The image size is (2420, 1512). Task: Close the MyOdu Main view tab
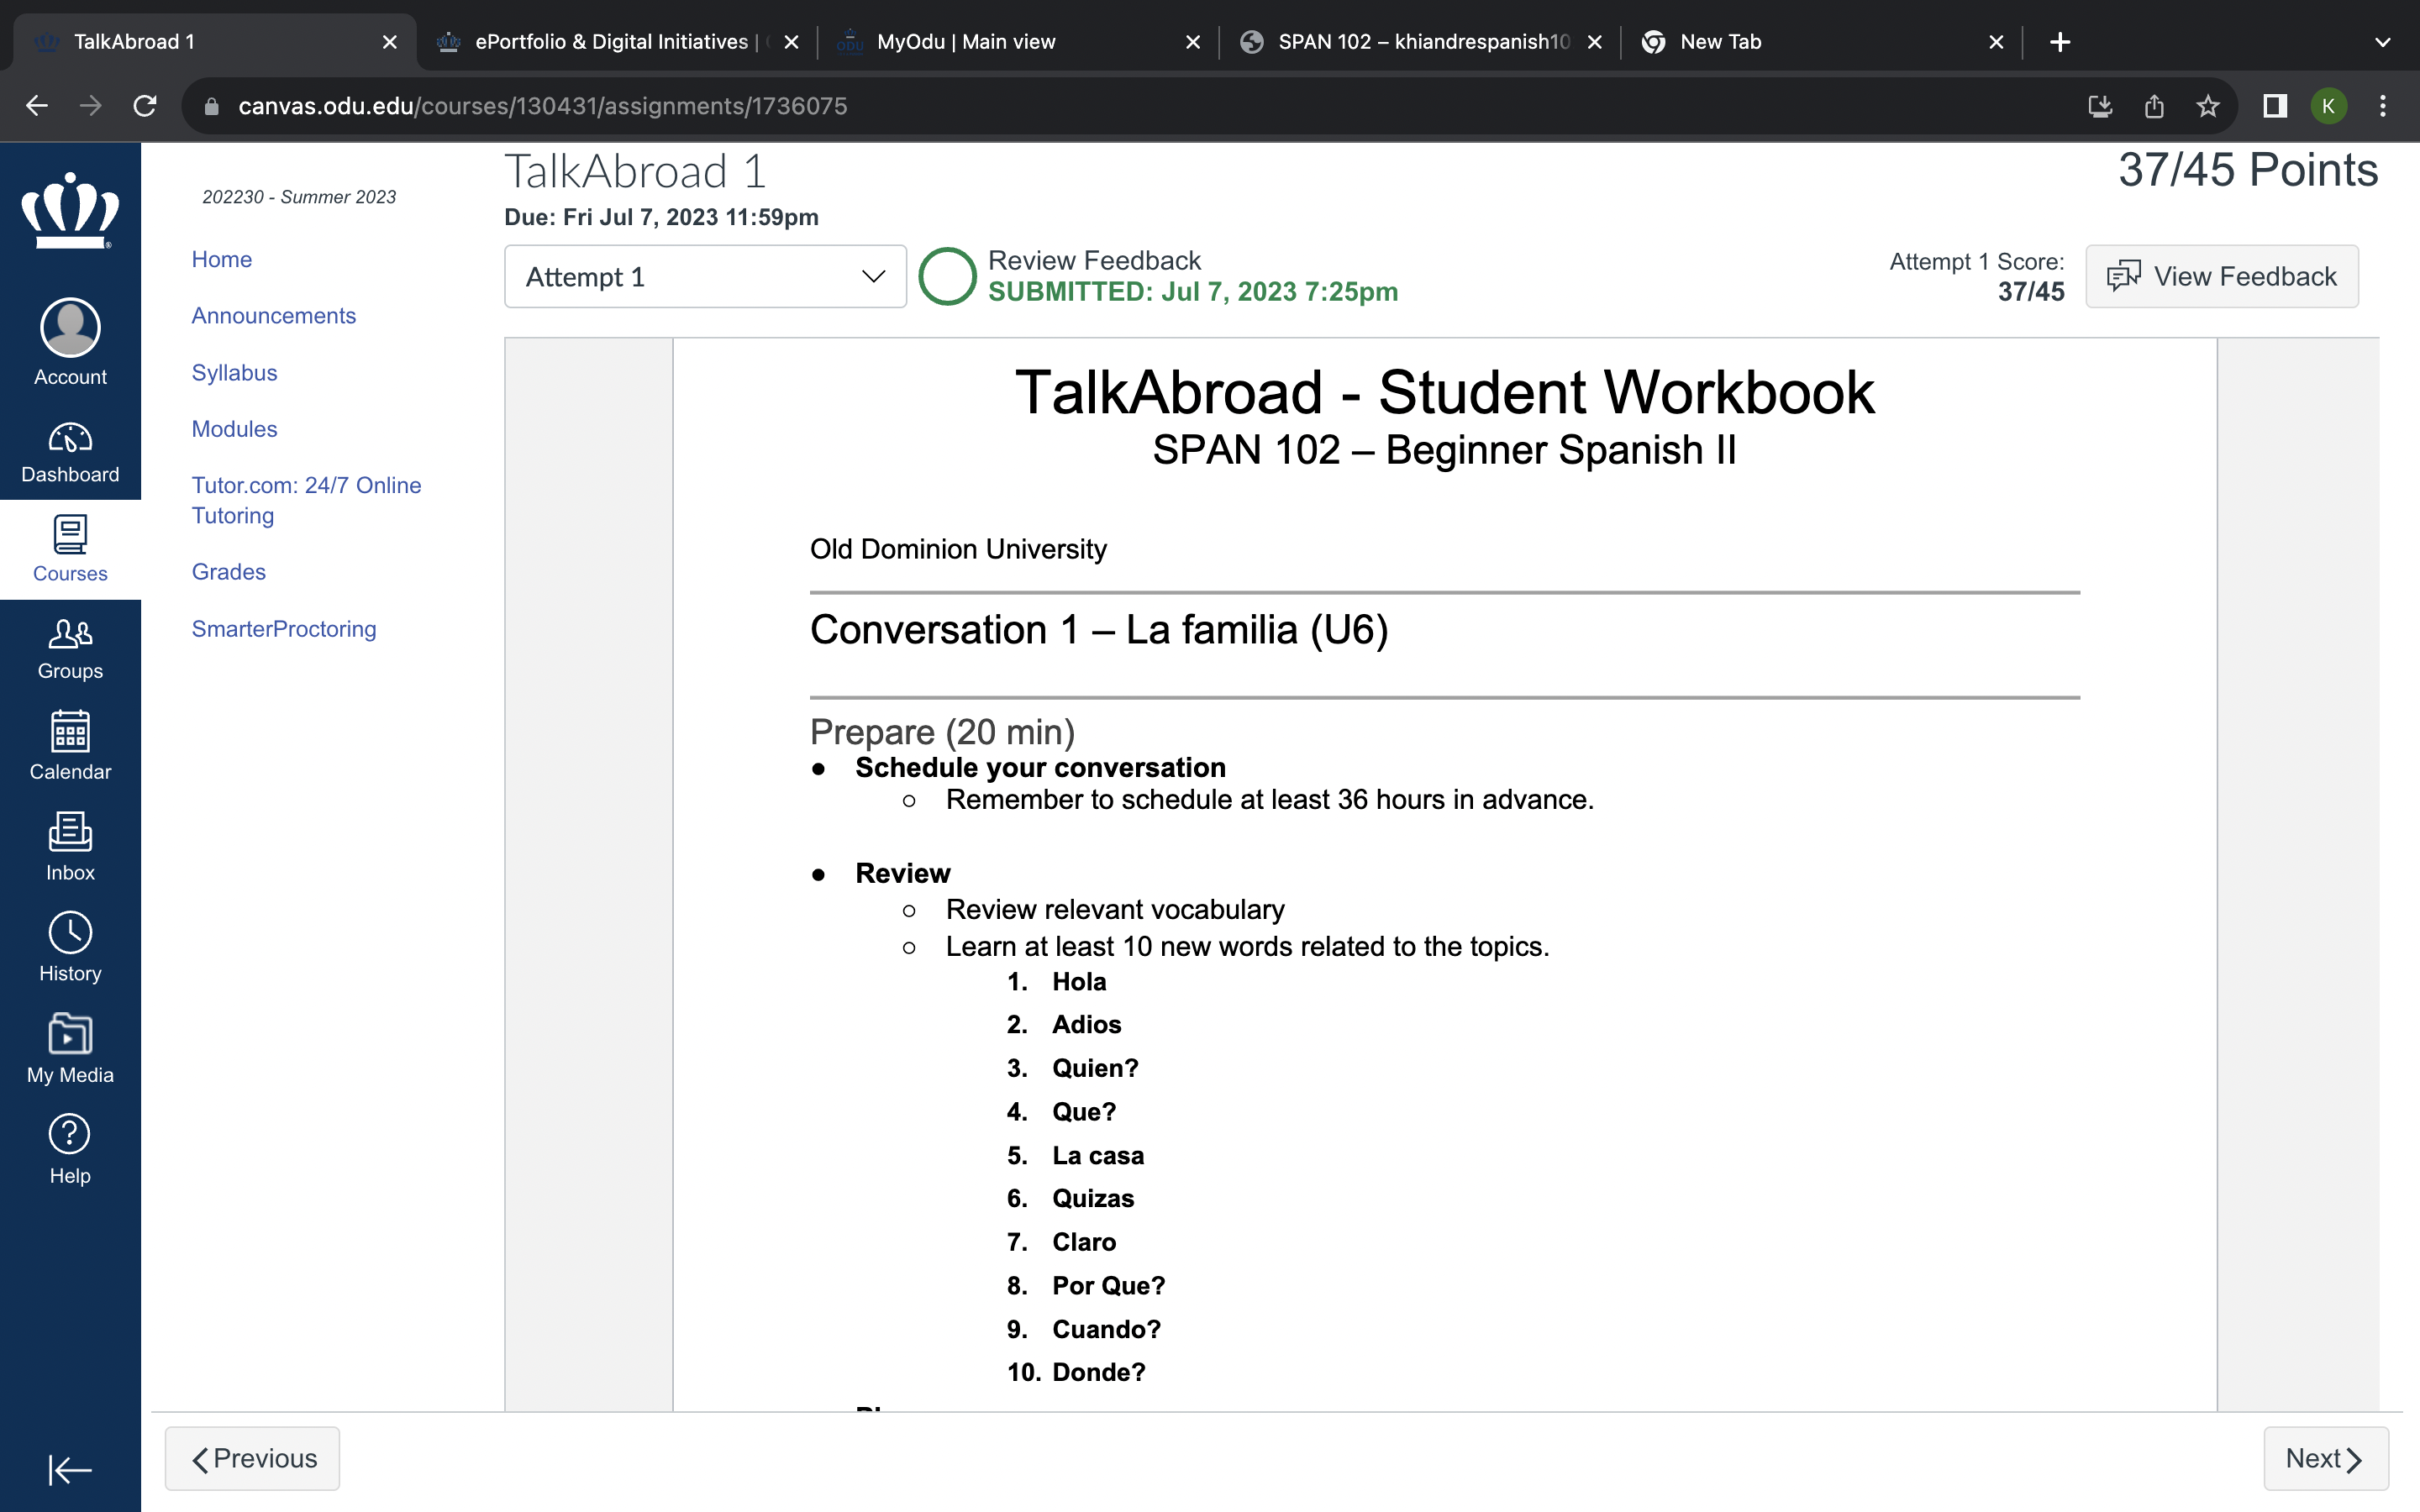pyautogui.click(x=1192, y=42)
